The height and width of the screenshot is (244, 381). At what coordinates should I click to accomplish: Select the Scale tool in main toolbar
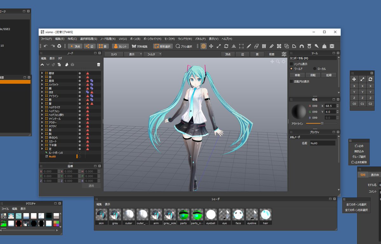[x=219, y=46]
